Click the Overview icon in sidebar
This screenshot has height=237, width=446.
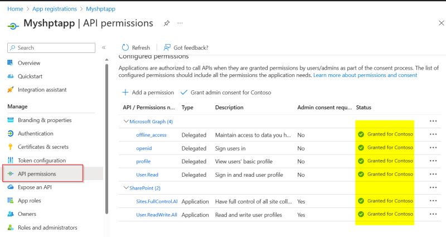click(10, 62)
